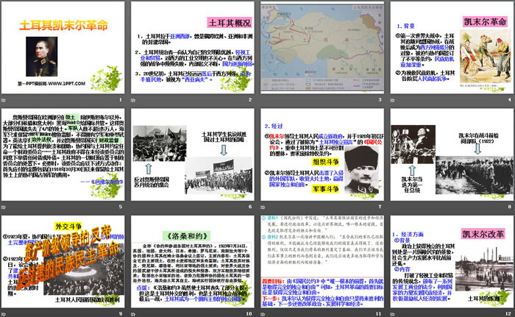This screenshot has height=317, width=515.
Task: Select slide 5 with the long quotation text
Action: pos(65,157)
